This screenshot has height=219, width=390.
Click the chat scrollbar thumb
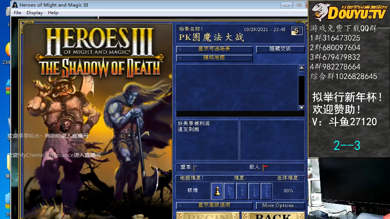pyautogui.click(x=301, y=73)
